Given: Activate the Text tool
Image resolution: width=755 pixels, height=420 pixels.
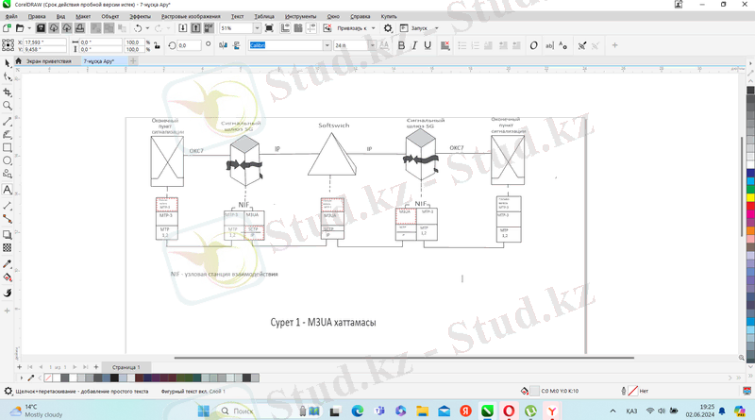Looking at the screenshot, I should [x=8, y=190].
